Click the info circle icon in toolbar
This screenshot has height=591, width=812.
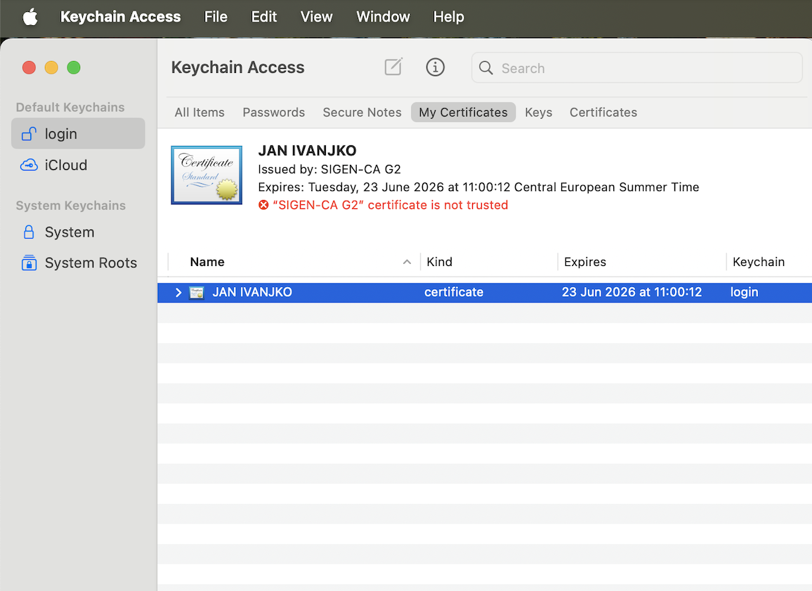(436, 67)
